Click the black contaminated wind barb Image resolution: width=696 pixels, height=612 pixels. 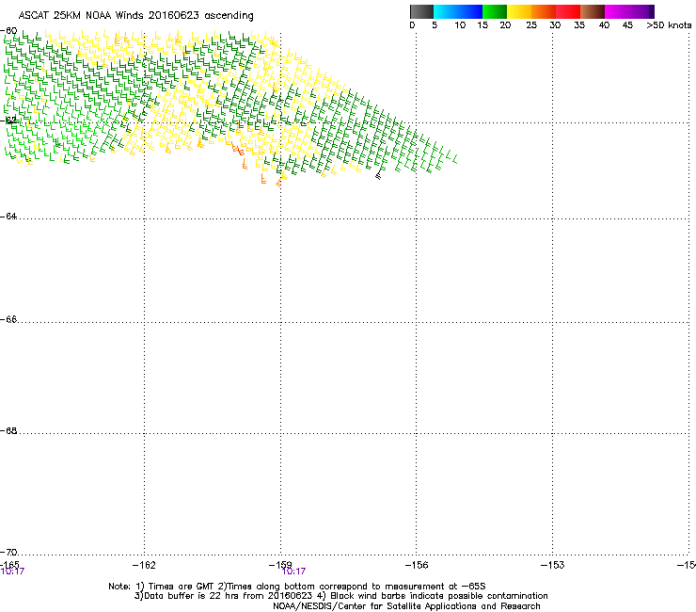pos(379,175)
